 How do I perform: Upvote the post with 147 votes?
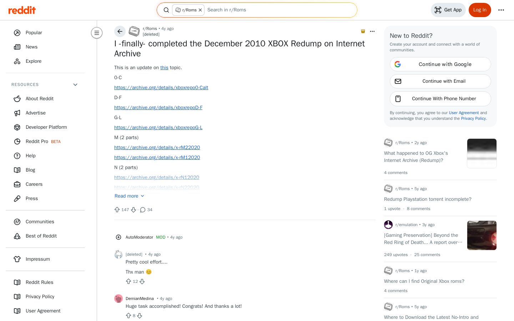[x=117, y=210]
